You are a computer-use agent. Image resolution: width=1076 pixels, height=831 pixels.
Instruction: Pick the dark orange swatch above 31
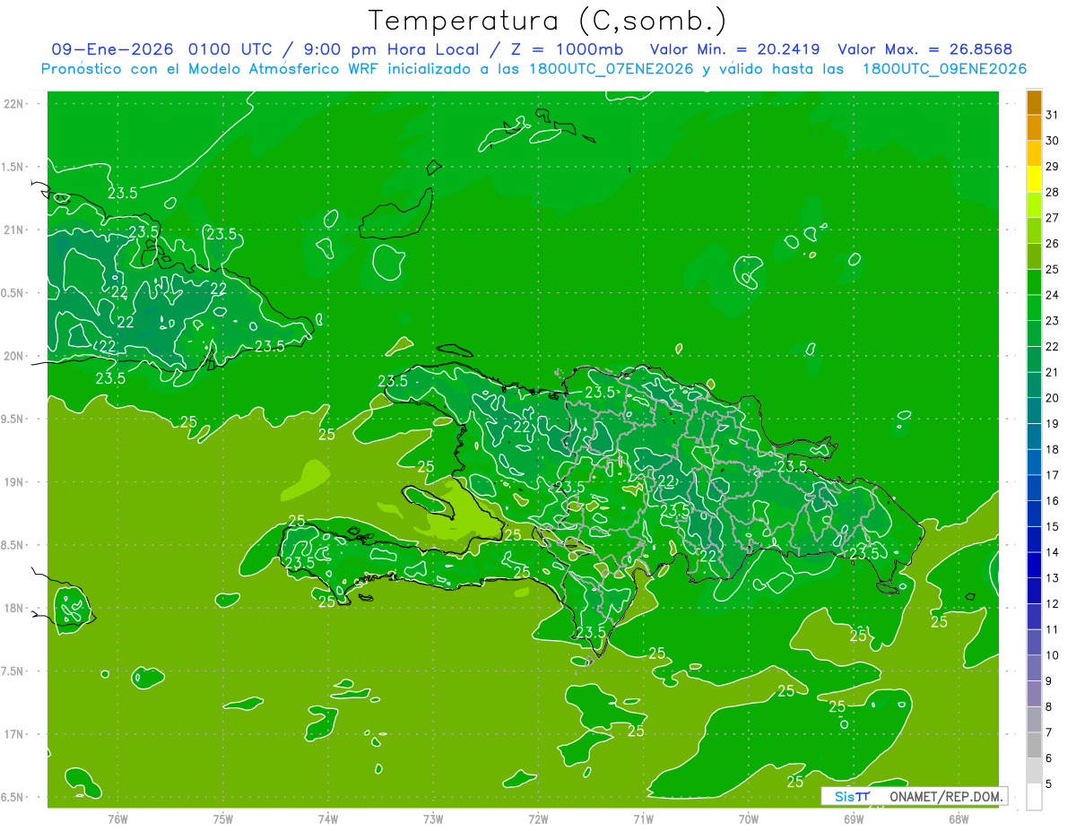pos(1034,102)
